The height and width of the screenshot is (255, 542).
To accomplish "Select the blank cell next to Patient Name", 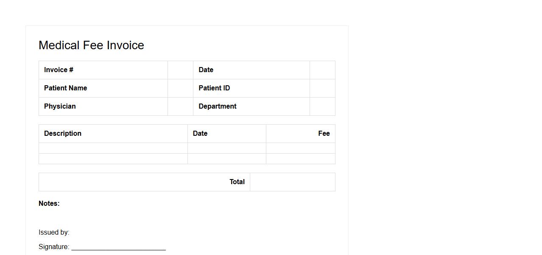I will (180, 88).
